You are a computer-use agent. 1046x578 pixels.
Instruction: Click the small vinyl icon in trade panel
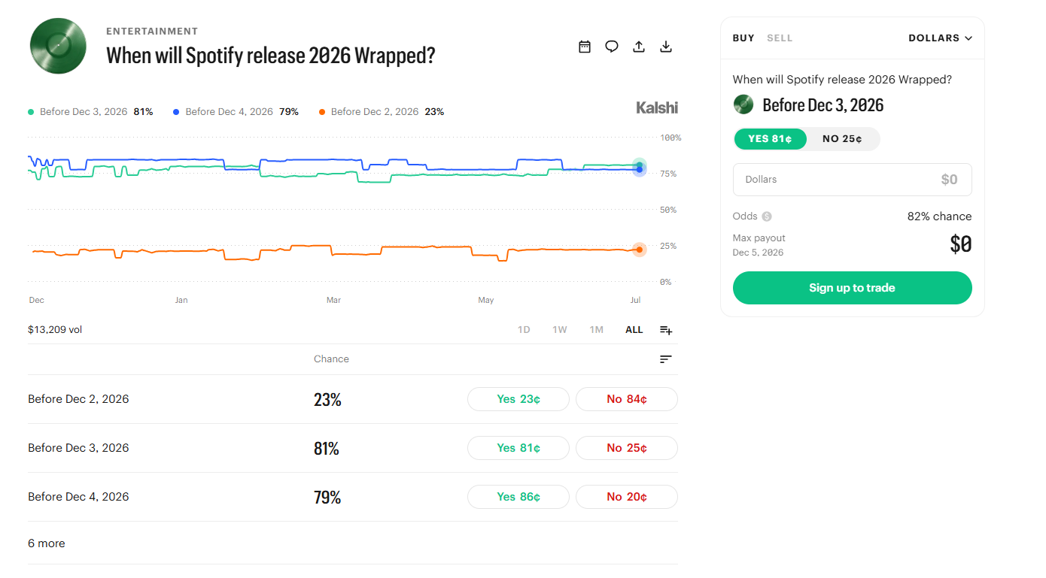(x=743, y=104)
